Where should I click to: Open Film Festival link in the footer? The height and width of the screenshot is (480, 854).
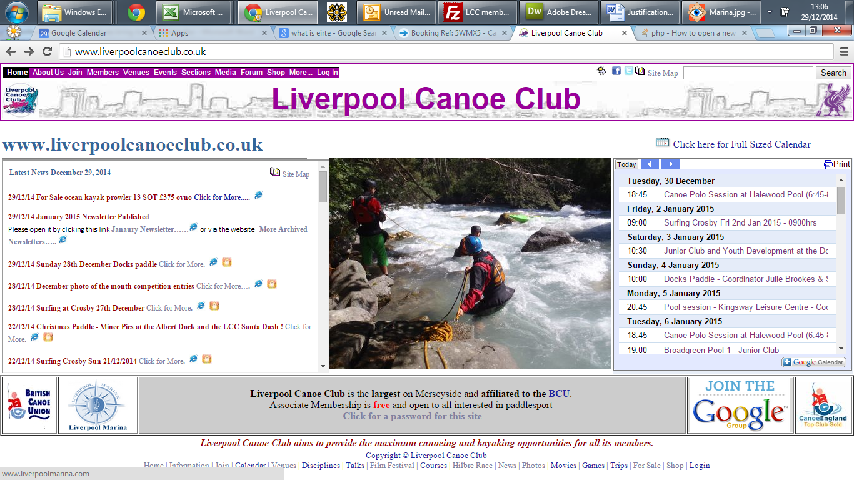click(x=392, y=466)
